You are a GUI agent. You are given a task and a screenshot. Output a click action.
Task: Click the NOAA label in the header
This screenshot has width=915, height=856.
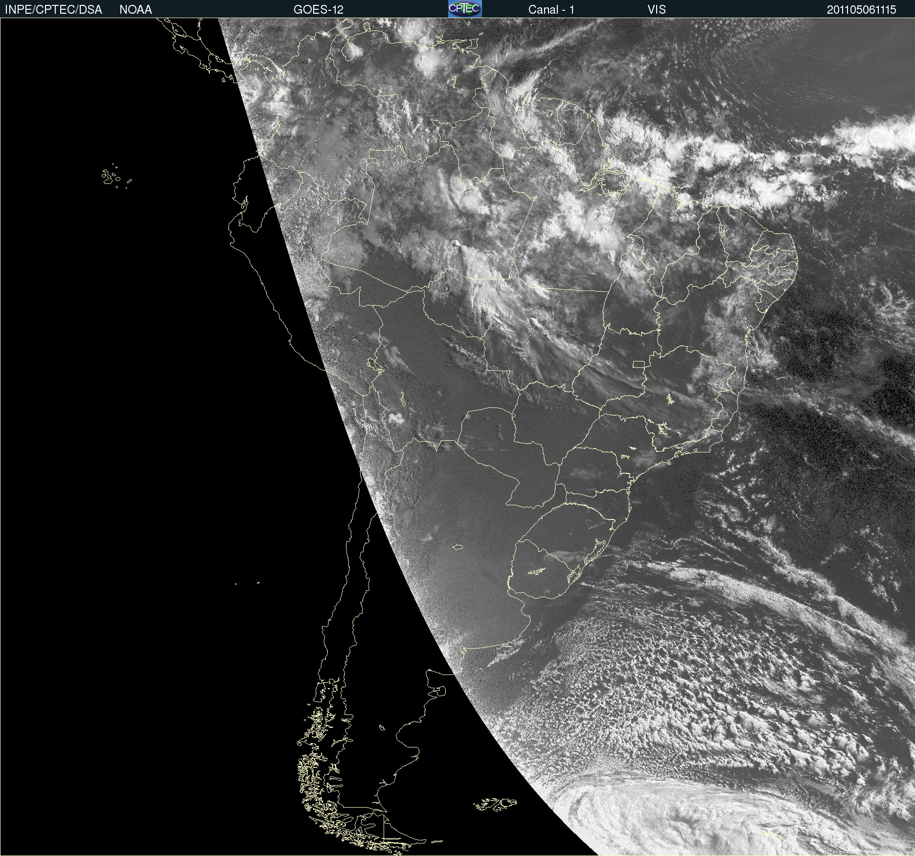136,10
